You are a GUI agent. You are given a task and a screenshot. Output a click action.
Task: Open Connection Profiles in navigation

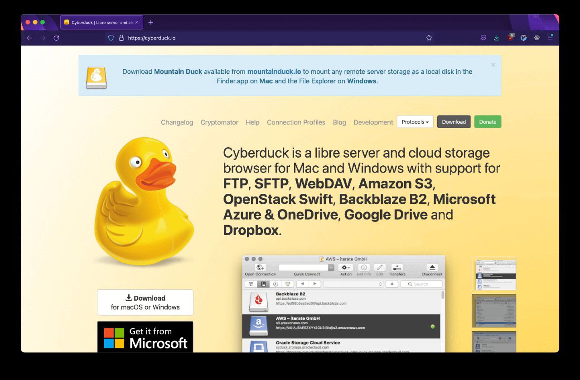[x=296, y=122]
